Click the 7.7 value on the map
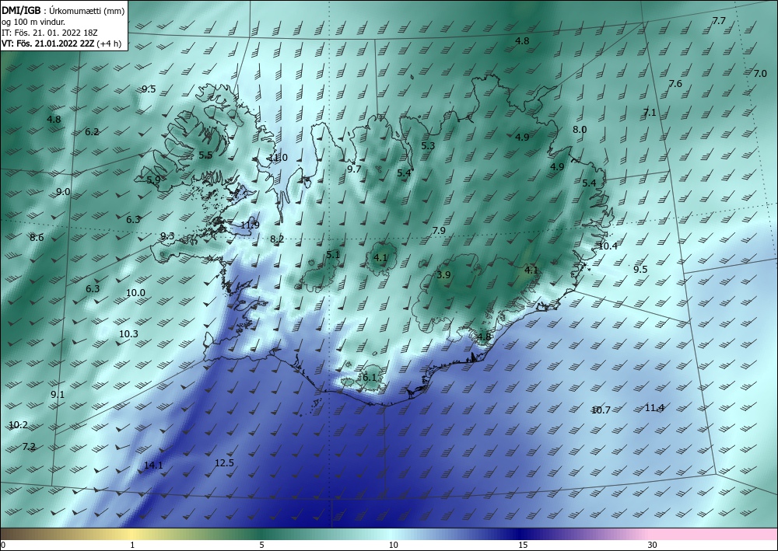Image resolution: width=778 pixels, height=551 pixels. tap(719, 21)
